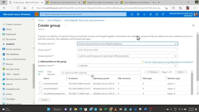This screenshot has height=112, width=199.
Task: Collapse the left sidebar chevron
Action: pos(33,20)
